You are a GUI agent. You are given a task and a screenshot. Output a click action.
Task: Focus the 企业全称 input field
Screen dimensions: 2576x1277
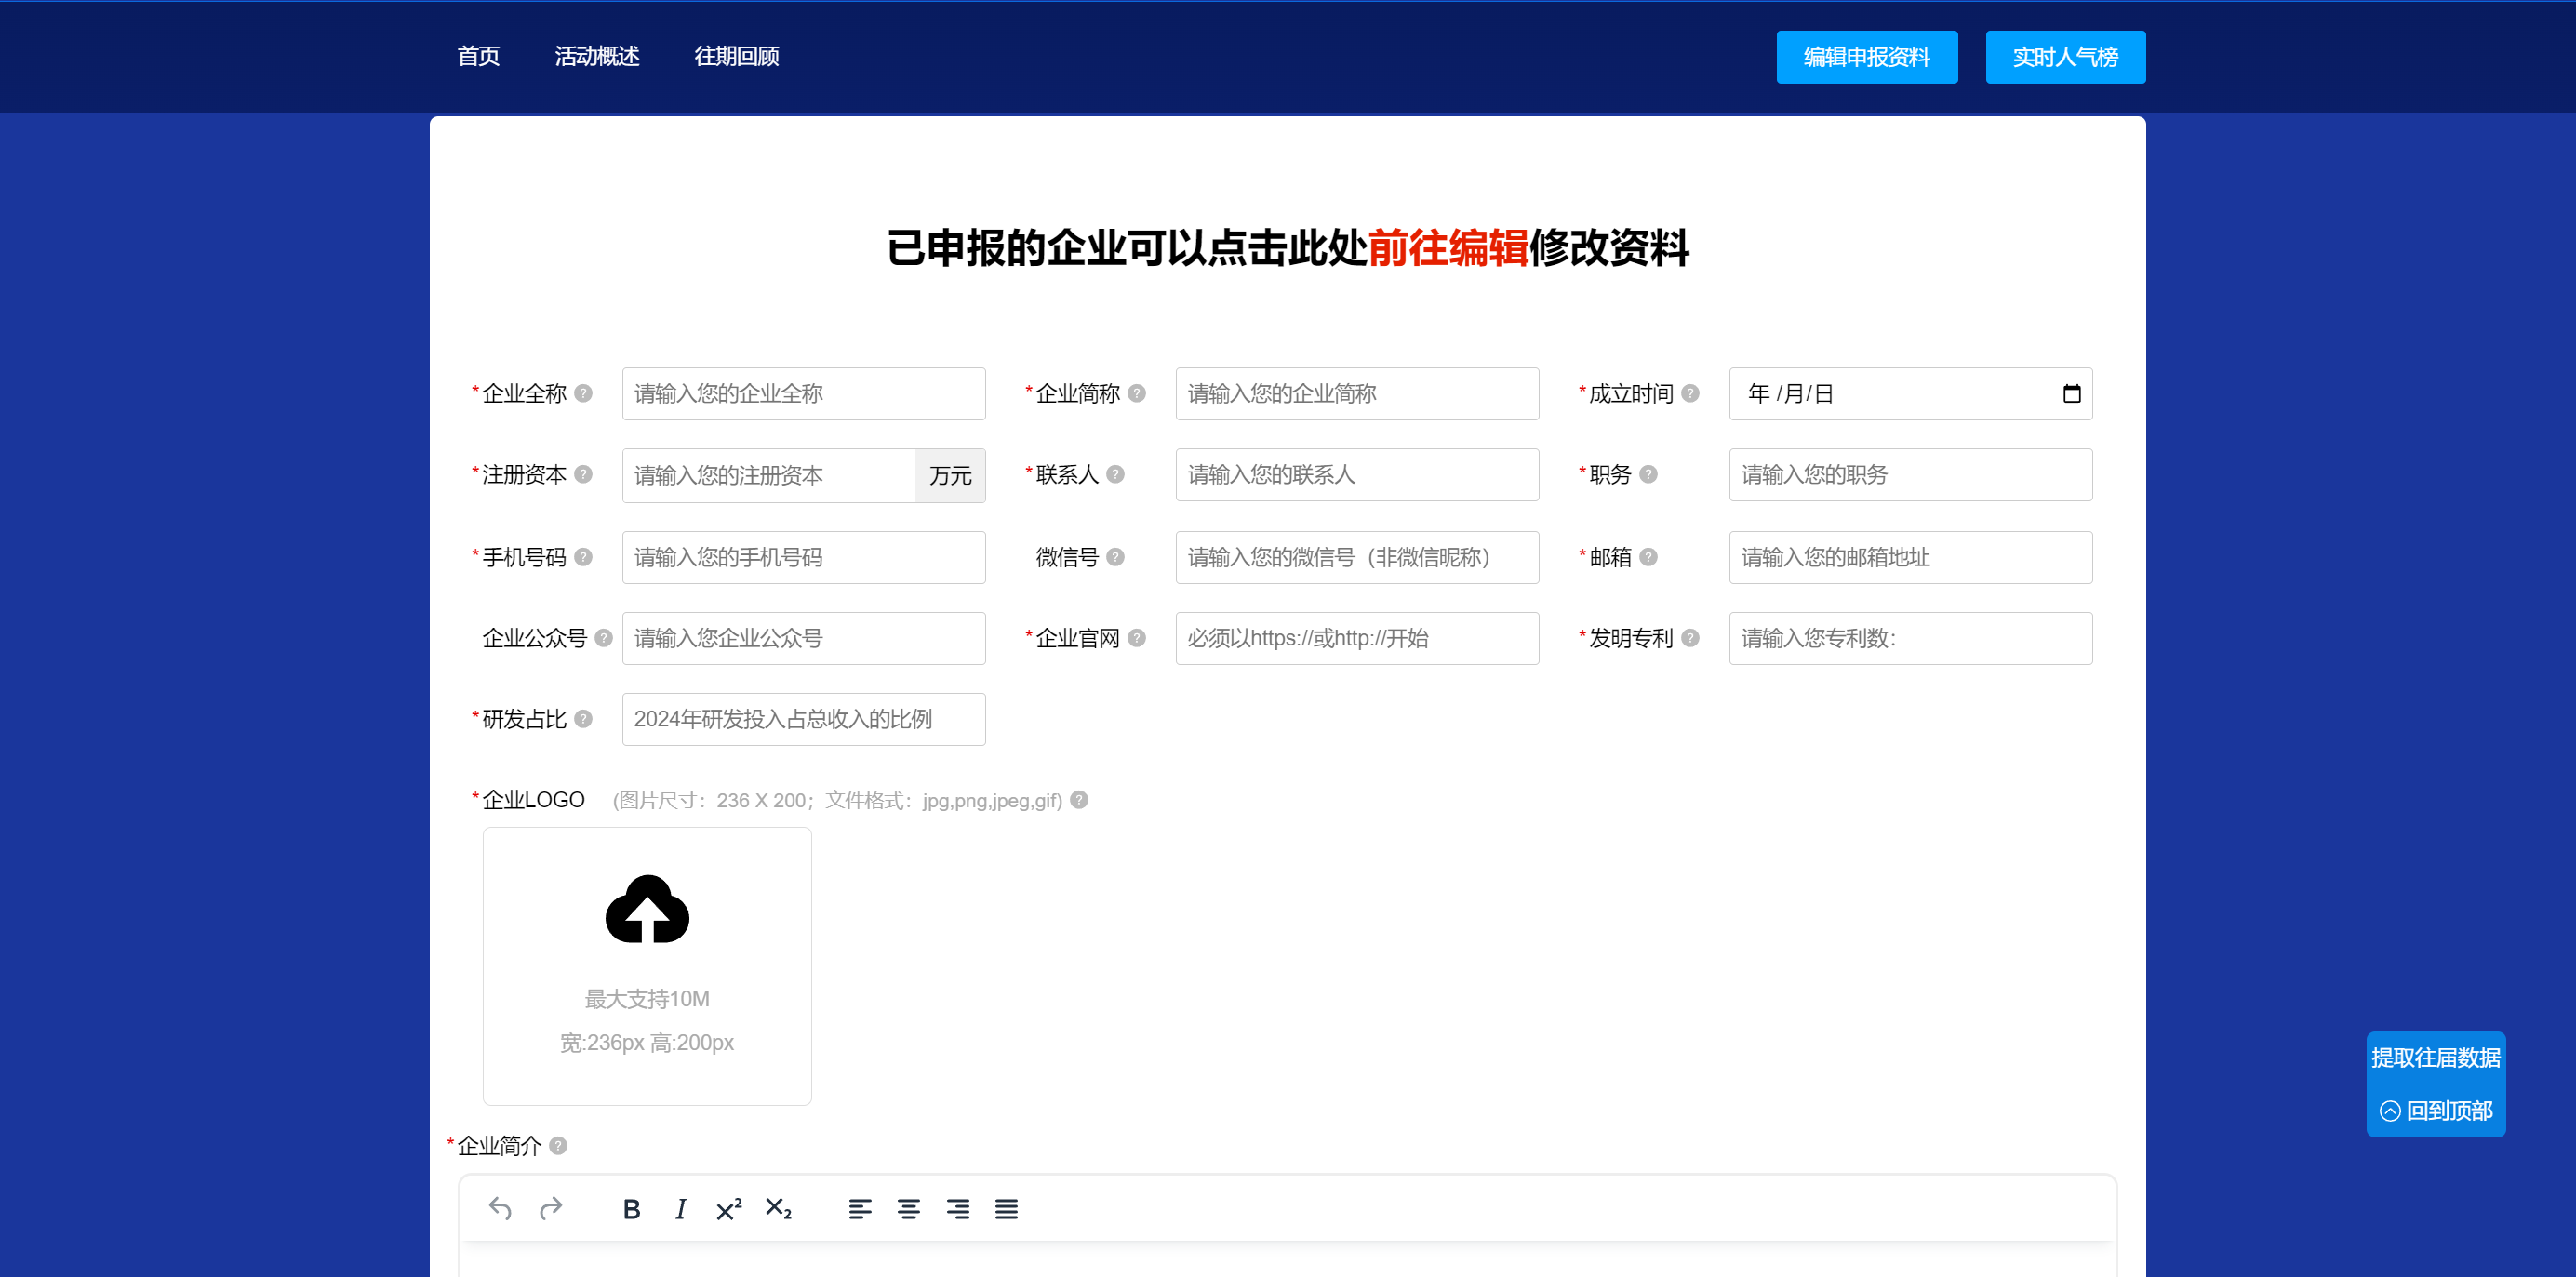click(804, 394)
